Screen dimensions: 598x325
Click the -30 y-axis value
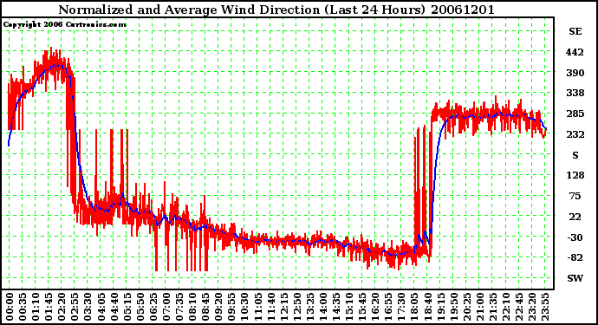[575, 237]
